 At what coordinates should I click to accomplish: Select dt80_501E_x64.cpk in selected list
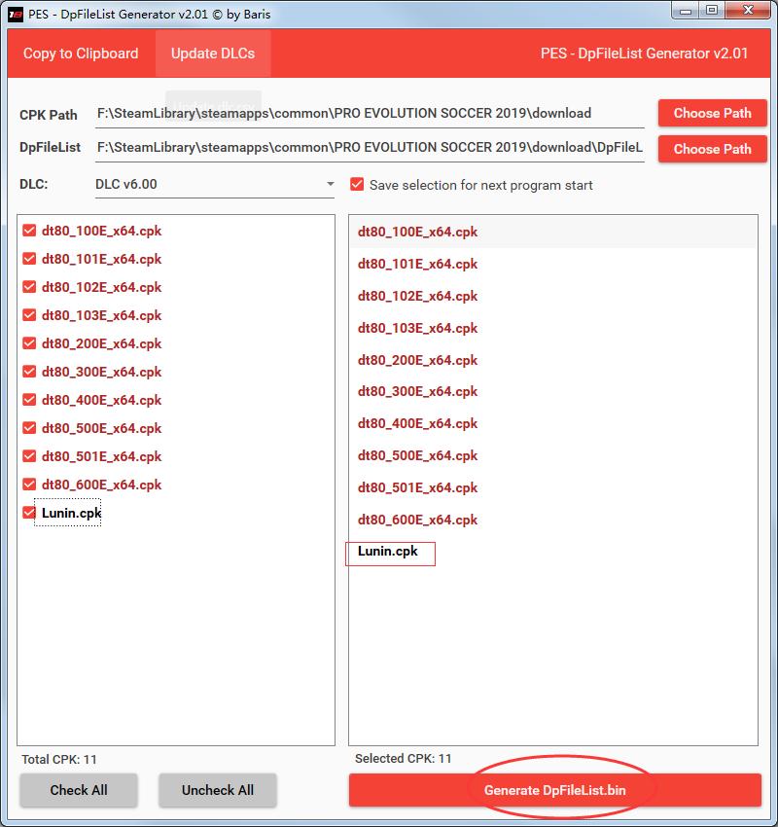coord(553,487)
